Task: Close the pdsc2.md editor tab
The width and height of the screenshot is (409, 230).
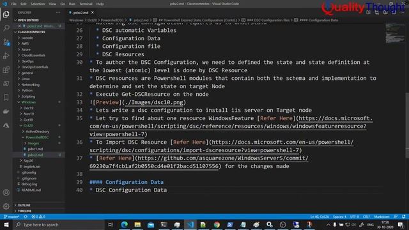Action: (92, 12)
